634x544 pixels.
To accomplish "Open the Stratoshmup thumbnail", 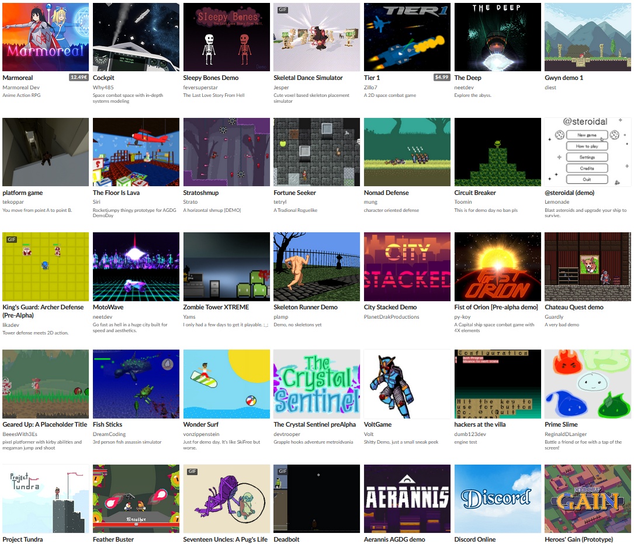I will point(227,152).
